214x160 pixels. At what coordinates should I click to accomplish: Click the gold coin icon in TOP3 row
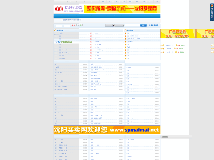point(175,48)
